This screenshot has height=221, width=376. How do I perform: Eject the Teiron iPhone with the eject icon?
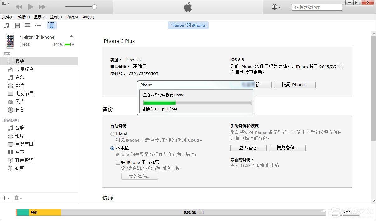(x=71, y=36)
